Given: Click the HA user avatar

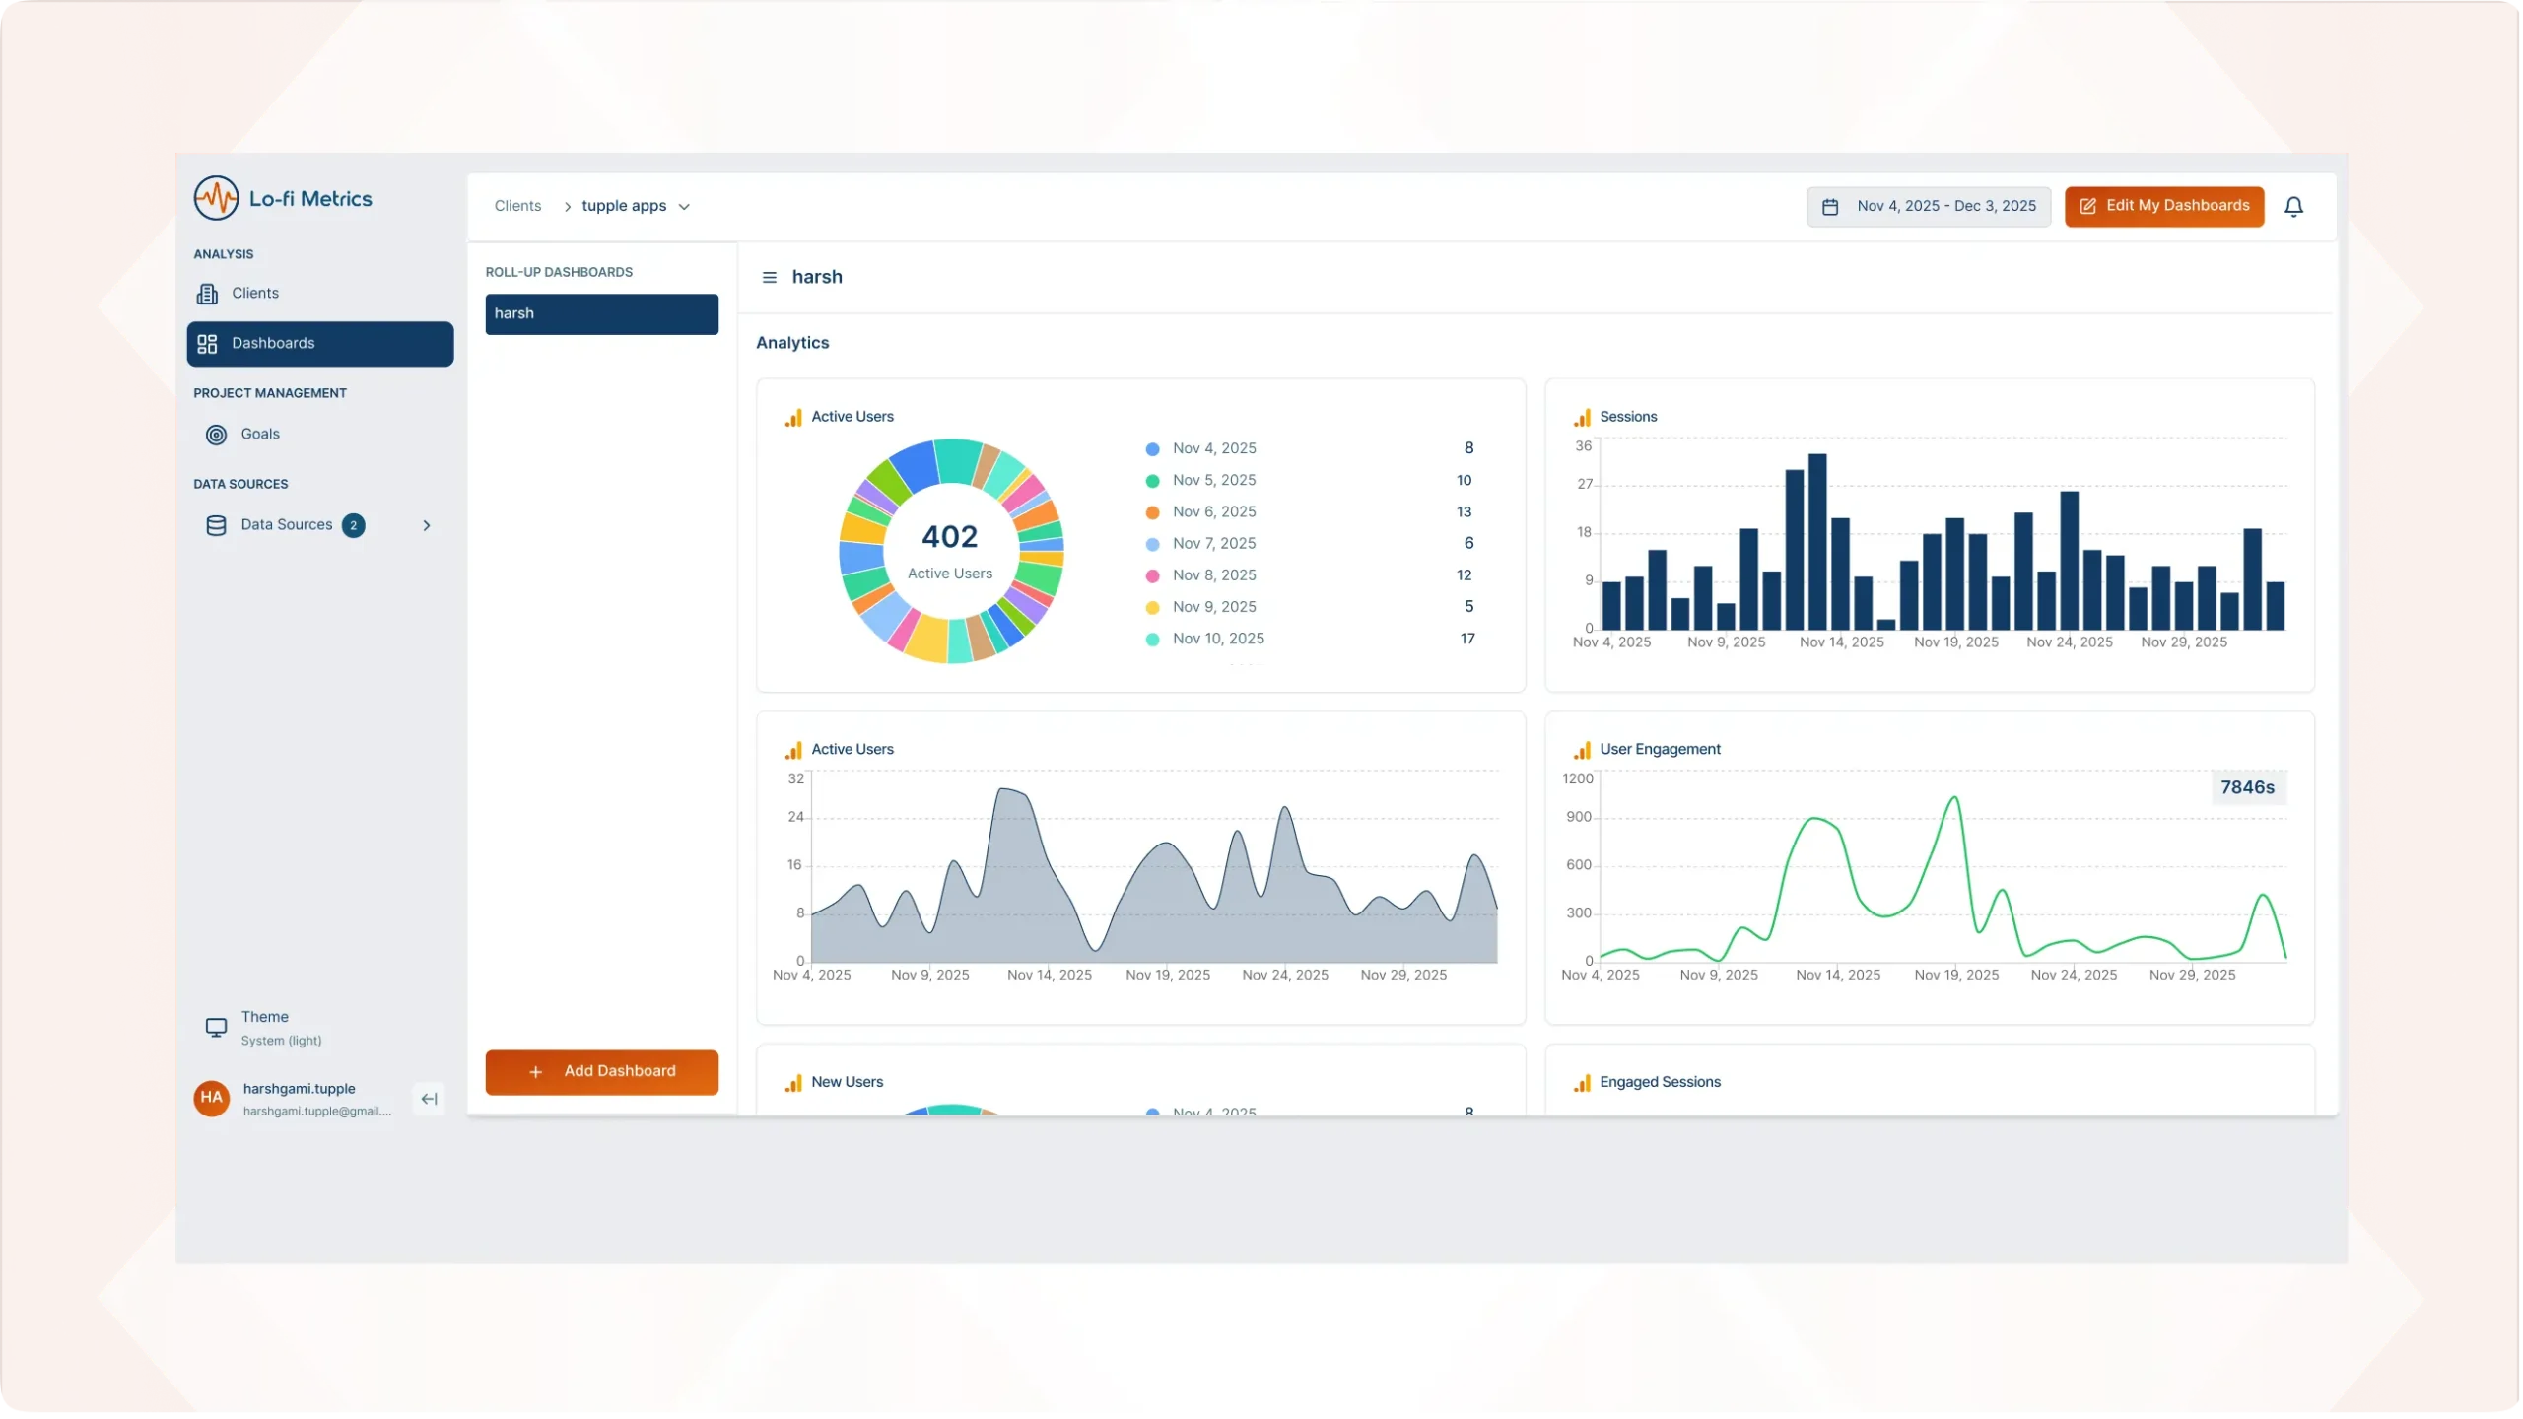Looking at the screenshot, I should (211, 1098).
